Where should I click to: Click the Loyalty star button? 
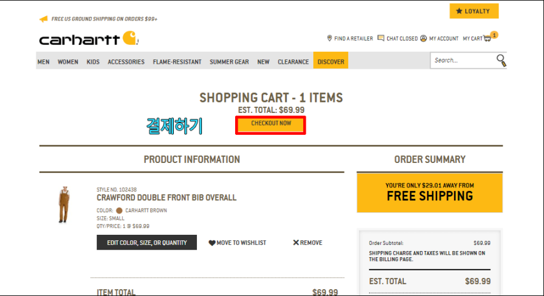(474, 11)
